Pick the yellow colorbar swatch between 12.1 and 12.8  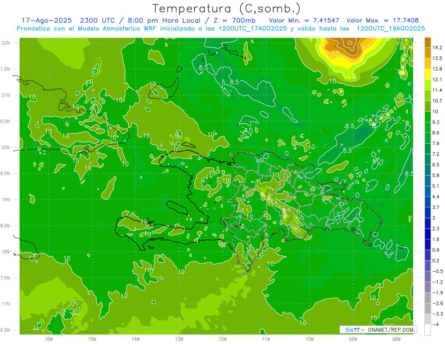click(428, 74)
